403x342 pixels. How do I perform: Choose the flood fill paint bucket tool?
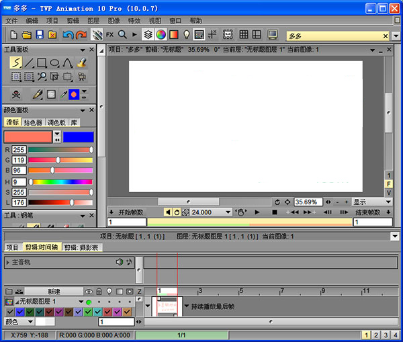(x=80, y=62)
